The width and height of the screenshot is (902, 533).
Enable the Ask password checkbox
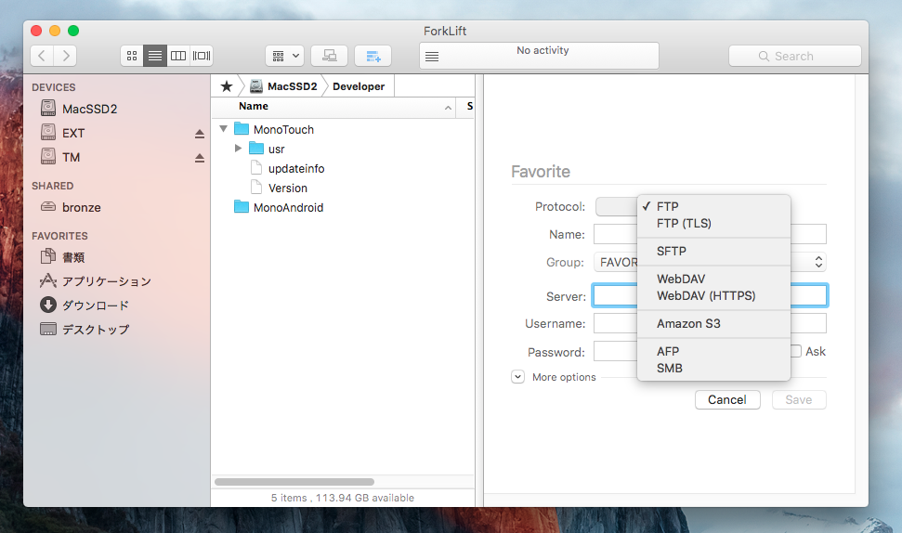[796, 351]
